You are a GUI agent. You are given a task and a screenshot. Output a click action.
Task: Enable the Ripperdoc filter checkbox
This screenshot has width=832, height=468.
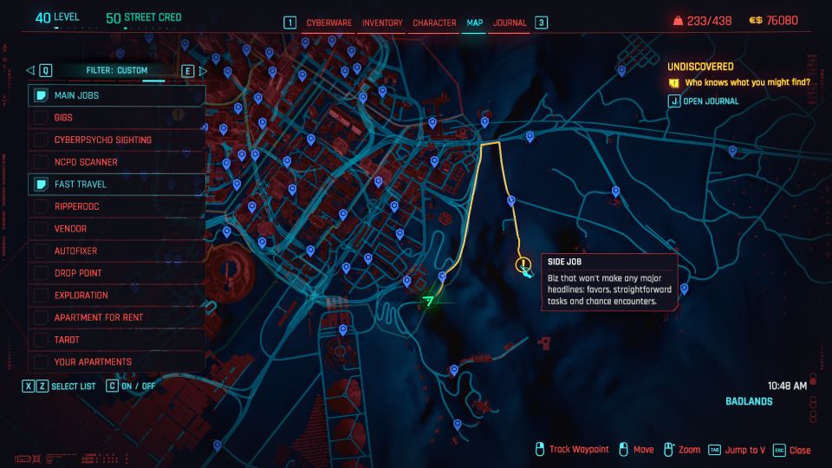(41, 206)
